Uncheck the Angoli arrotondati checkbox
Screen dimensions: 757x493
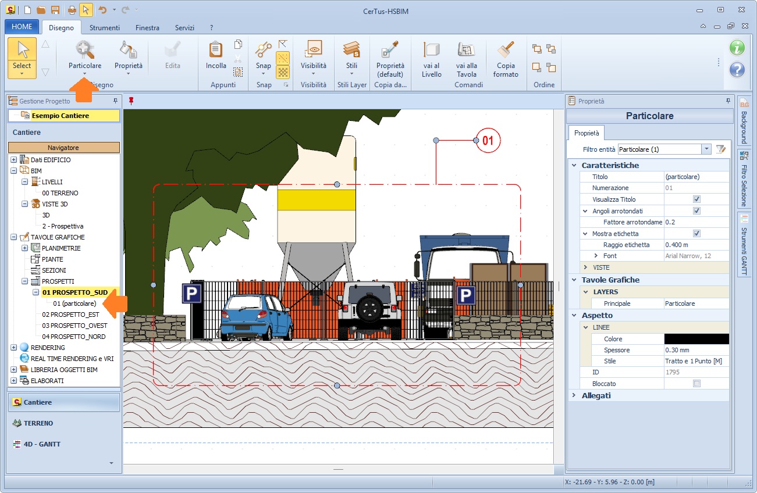(696, 210)
